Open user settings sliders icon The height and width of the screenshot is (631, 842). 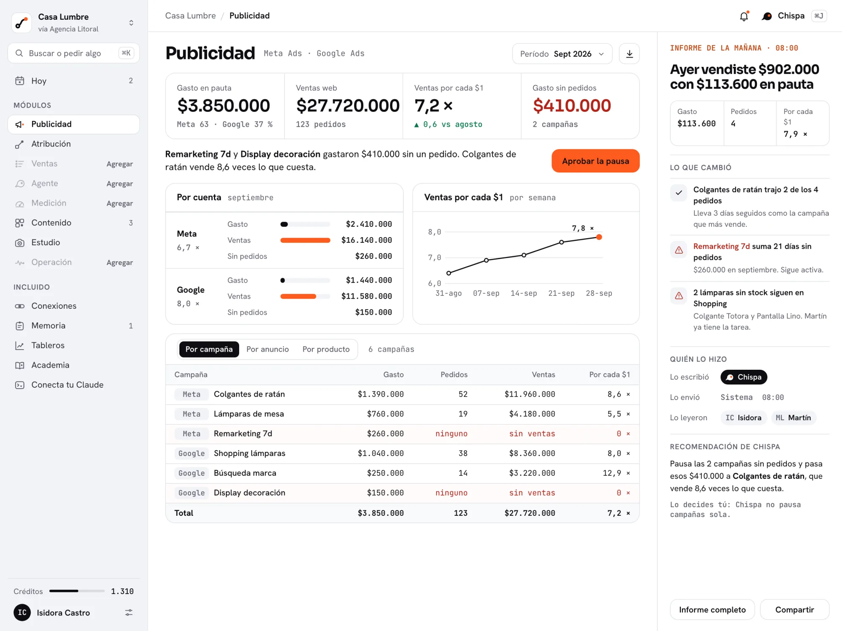point(129,612)
